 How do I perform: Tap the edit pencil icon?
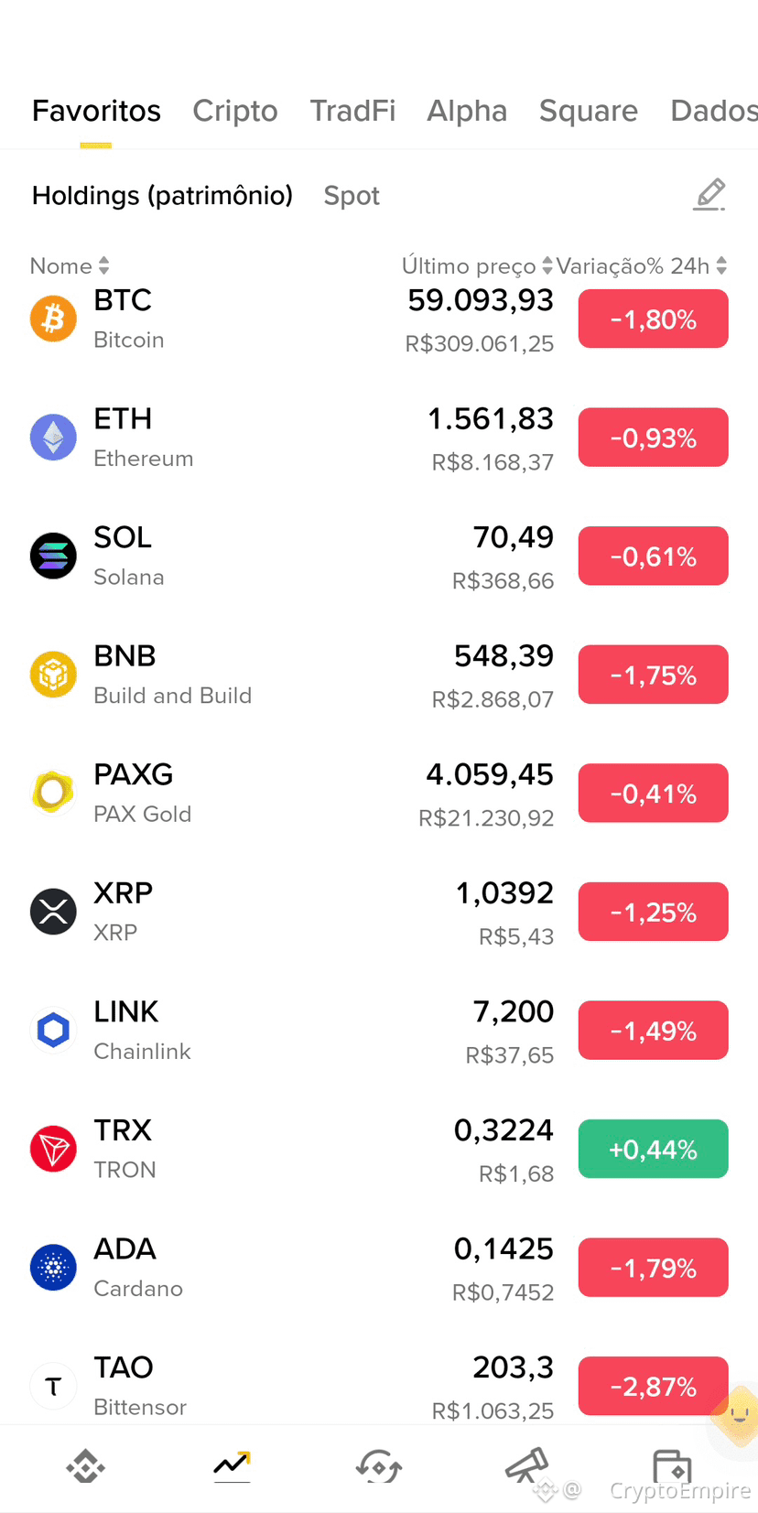(x=709, y=195)
